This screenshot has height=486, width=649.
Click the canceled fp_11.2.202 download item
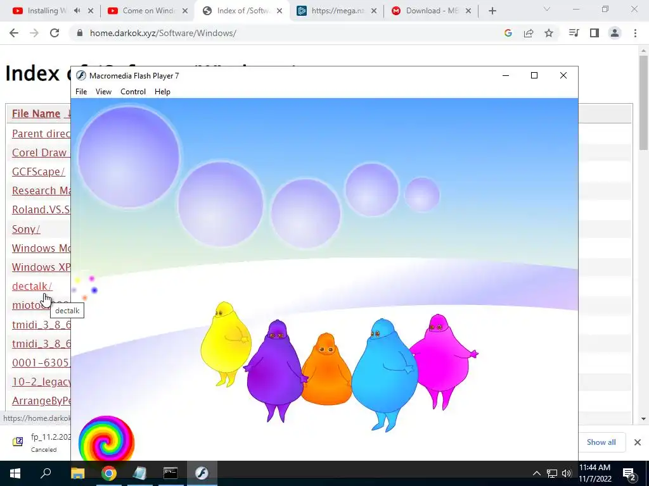[x=41, y=442]
